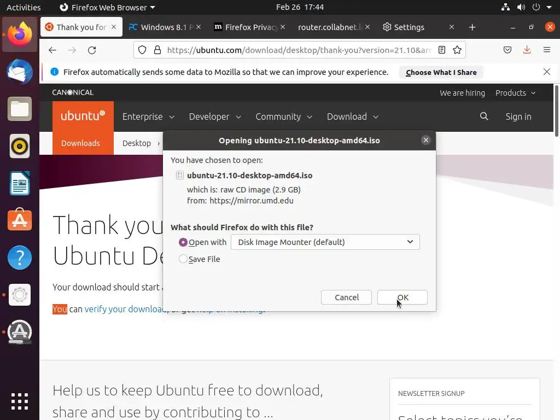Open the tracking protection shield icon
This screenshot has width=560, height=420.
[142, 50]
